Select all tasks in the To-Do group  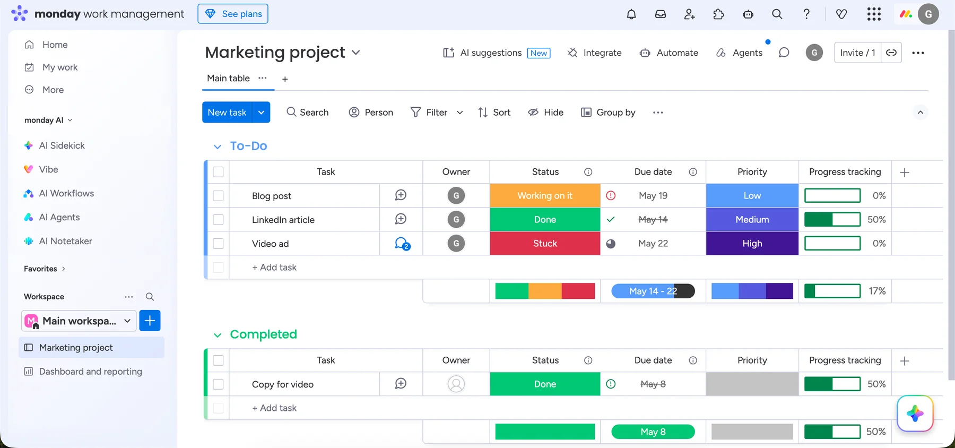(218, 172)
